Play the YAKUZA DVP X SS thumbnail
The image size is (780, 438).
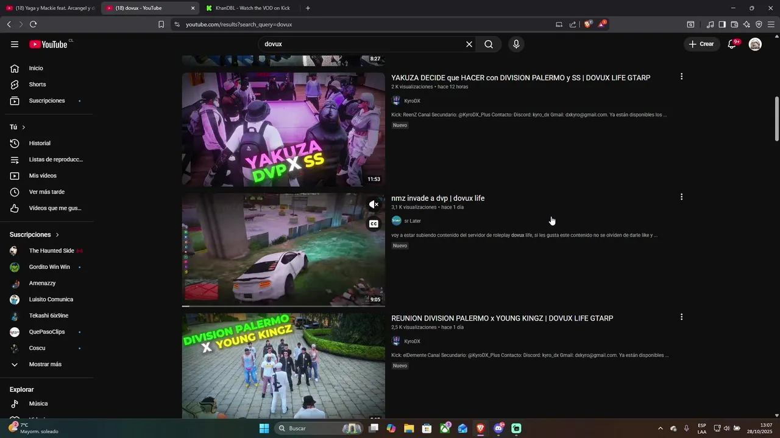pyautogui.click(x=283, y=130)
